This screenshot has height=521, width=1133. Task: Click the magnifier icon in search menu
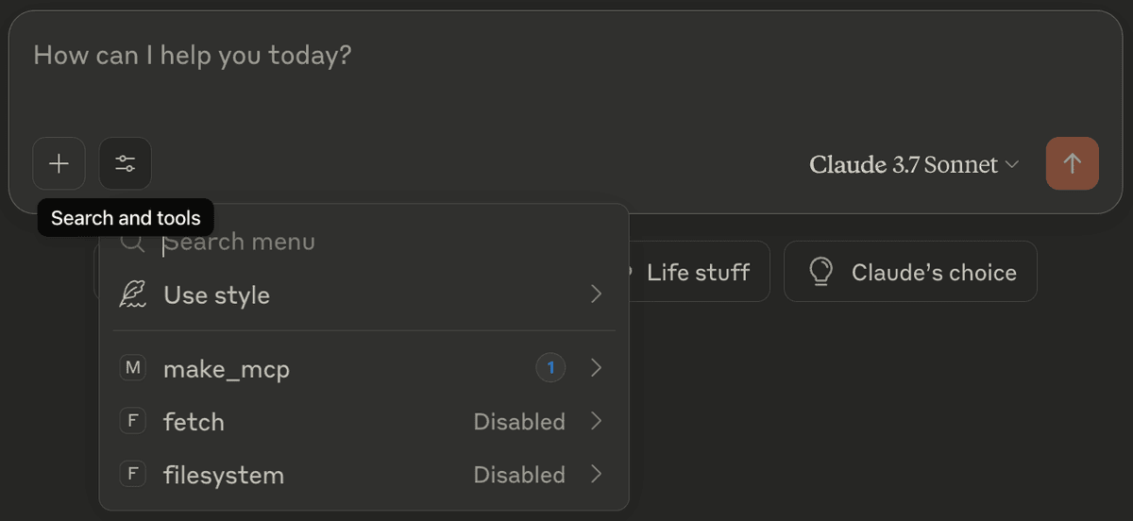[x=133, y=243]
